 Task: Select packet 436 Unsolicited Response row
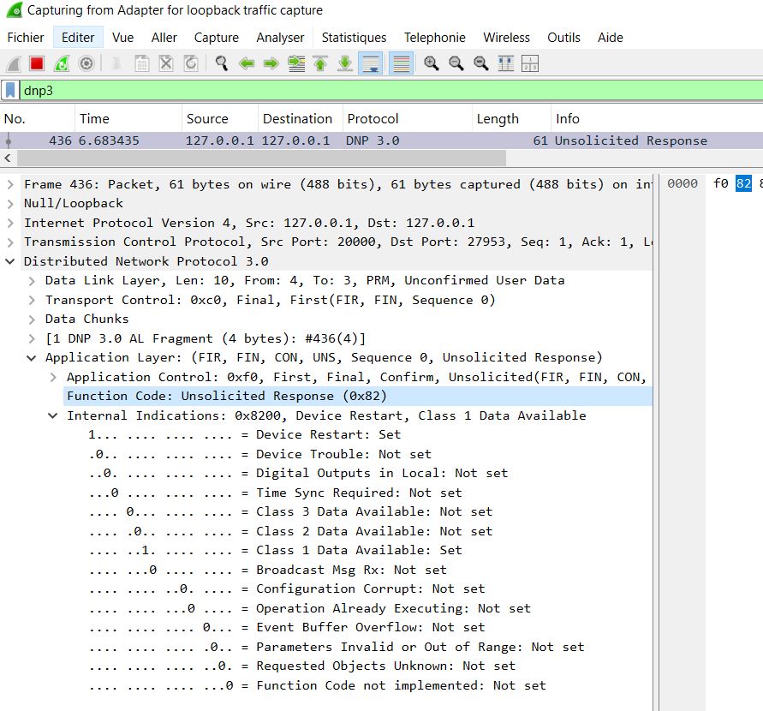click(x=382, y=140)
